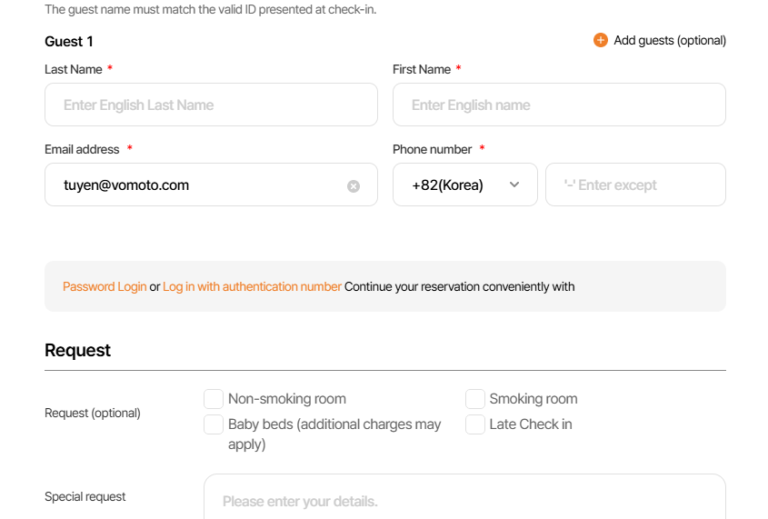Focus the Last Name input field
This screenshot has width=768, height=519.
tap(211, 105)
